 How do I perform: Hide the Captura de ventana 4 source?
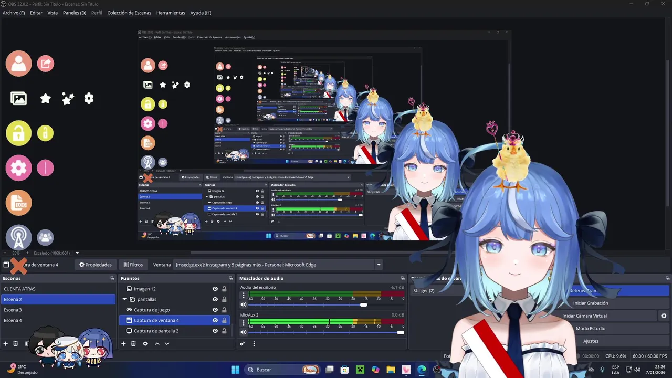pos(215,320)
